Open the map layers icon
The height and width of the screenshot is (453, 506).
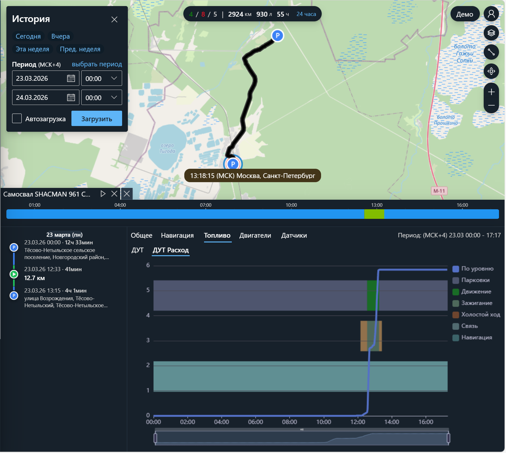(491, 33)
